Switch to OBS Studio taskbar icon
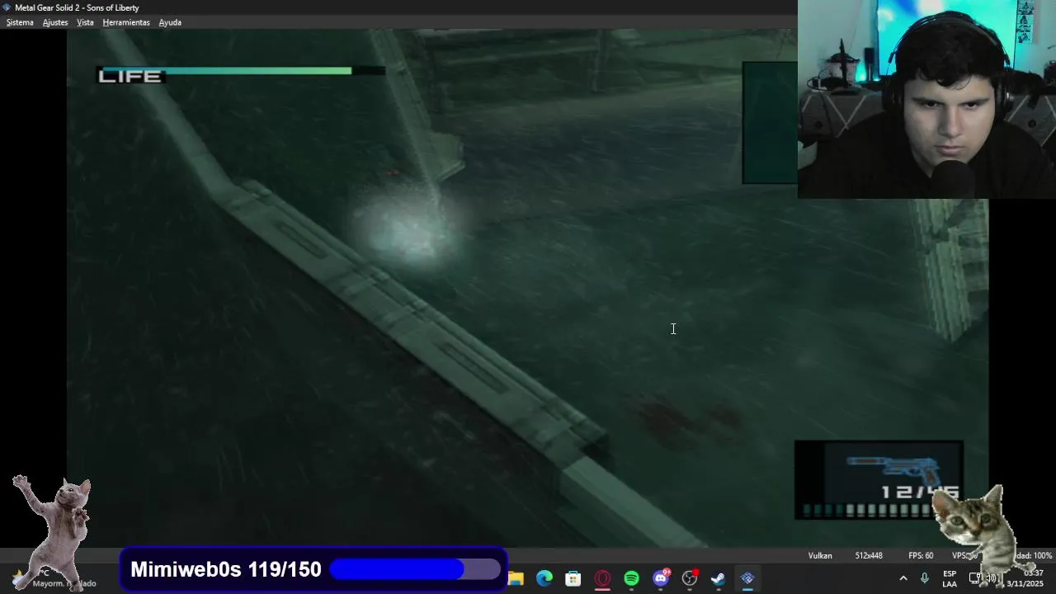 pos(690,578)
